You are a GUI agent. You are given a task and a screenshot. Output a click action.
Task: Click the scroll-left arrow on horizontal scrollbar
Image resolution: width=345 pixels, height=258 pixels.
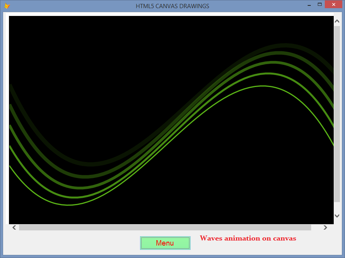click(x=14, y=227)
